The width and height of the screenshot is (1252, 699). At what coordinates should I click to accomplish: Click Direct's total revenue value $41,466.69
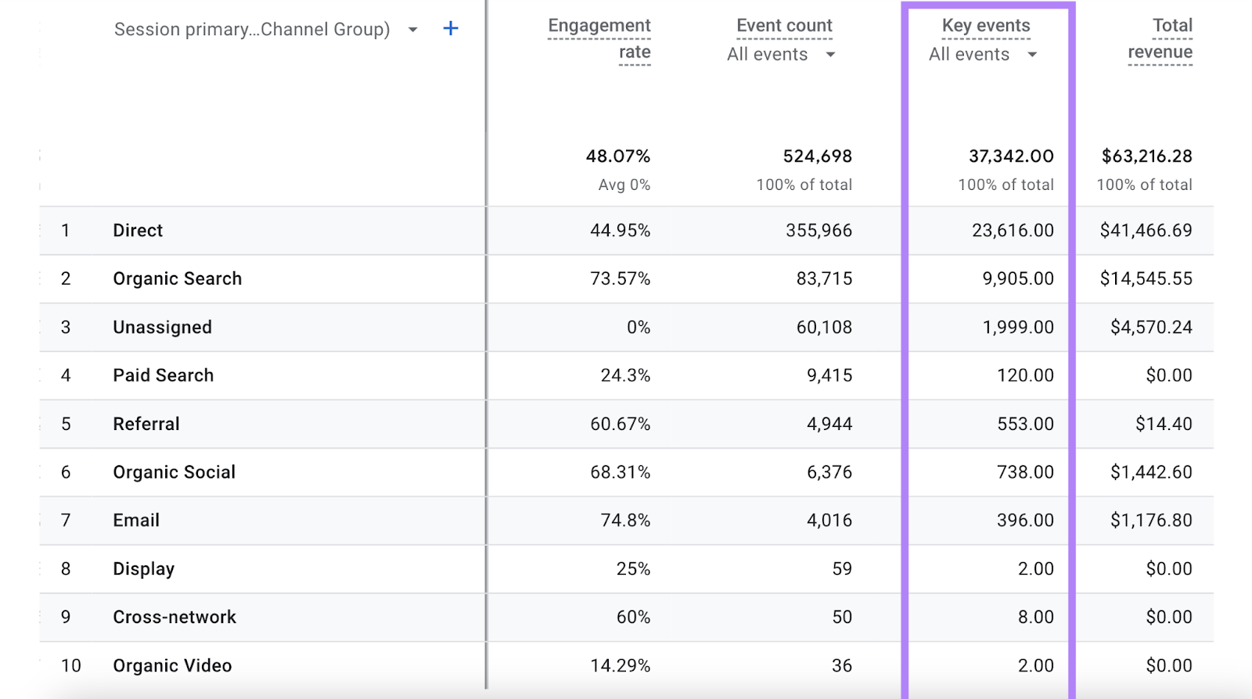point(1146,231)
